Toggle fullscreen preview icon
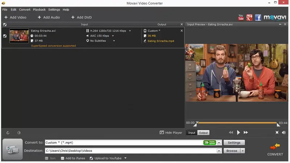The height and width of the screenshot is (163, 290). coord(277,132)
